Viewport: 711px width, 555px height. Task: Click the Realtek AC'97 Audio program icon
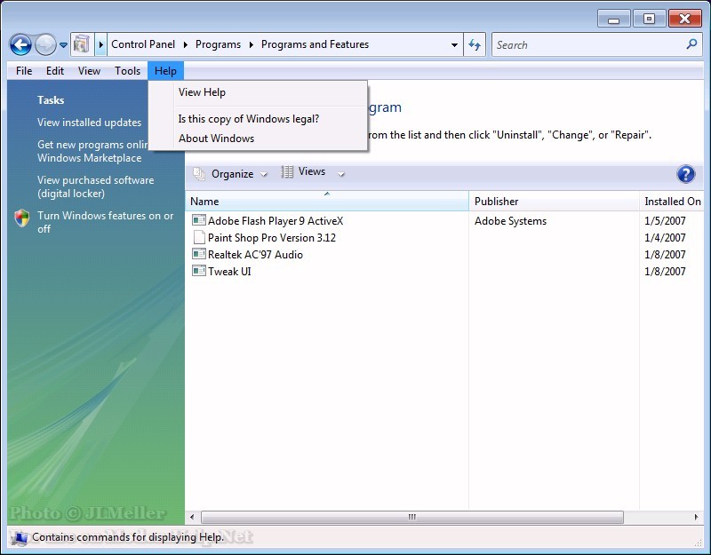click(x=198, y=254)
